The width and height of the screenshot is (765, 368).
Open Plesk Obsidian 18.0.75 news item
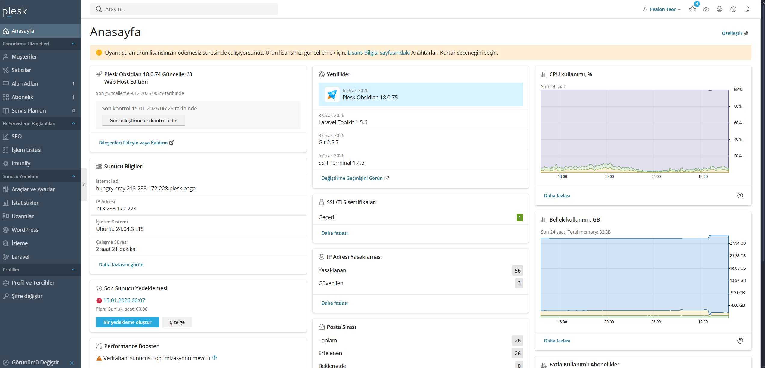click(x=421, y=94)
